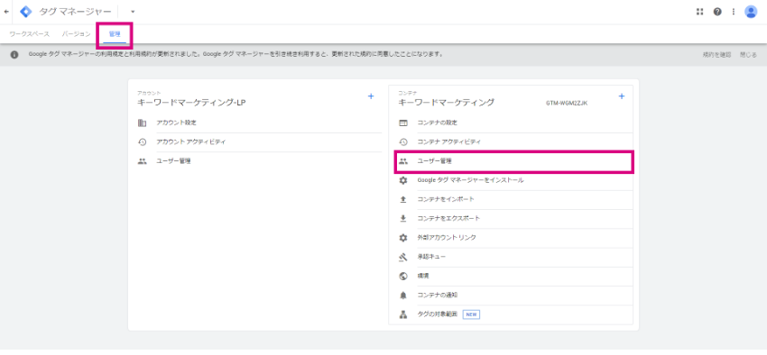The height and width of the screenshot is (355, 767).
Task: Click the GTM-WGM2ZJK container ID
Action: click(567, 104)
